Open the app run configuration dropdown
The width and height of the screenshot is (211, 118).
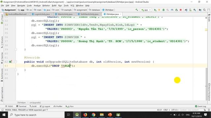(x=146, y=10)
